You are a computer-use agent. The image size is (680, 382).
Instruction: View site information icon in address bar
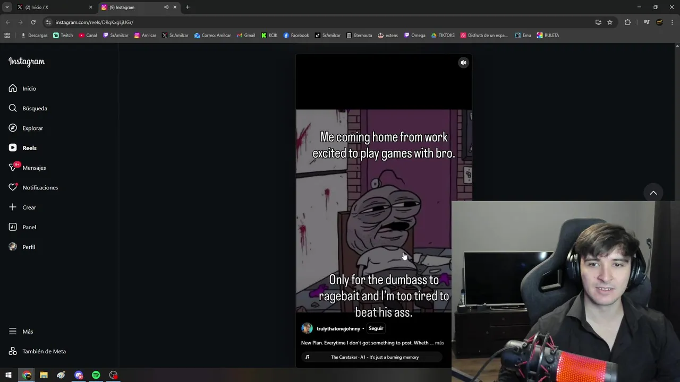(48, 22)
